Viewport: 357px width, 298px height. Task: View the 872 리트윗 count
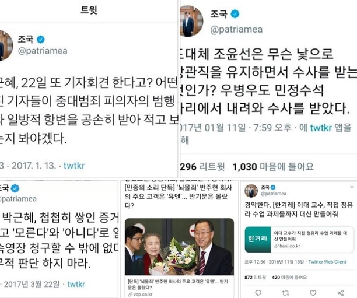pyautogui.click(x=256, y=278)
